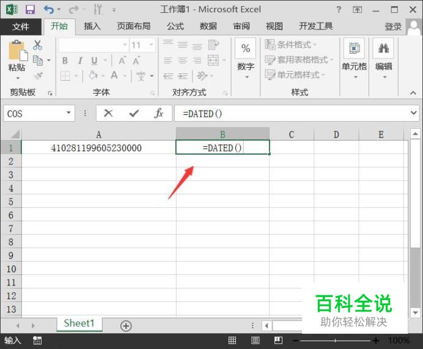Click row 5 header
The width and height of the screenshot is (423, 349).
(x=11, y=202)
